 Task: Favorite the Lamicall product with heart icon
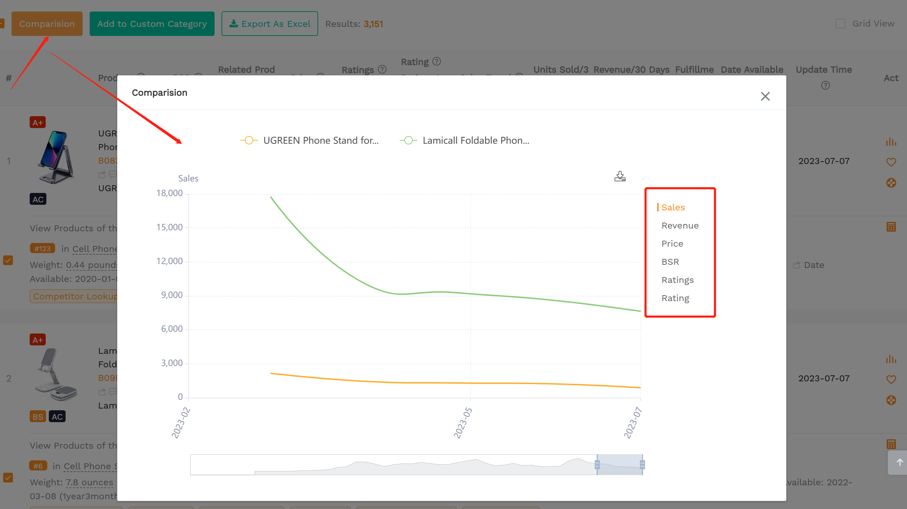click(891, 379)
